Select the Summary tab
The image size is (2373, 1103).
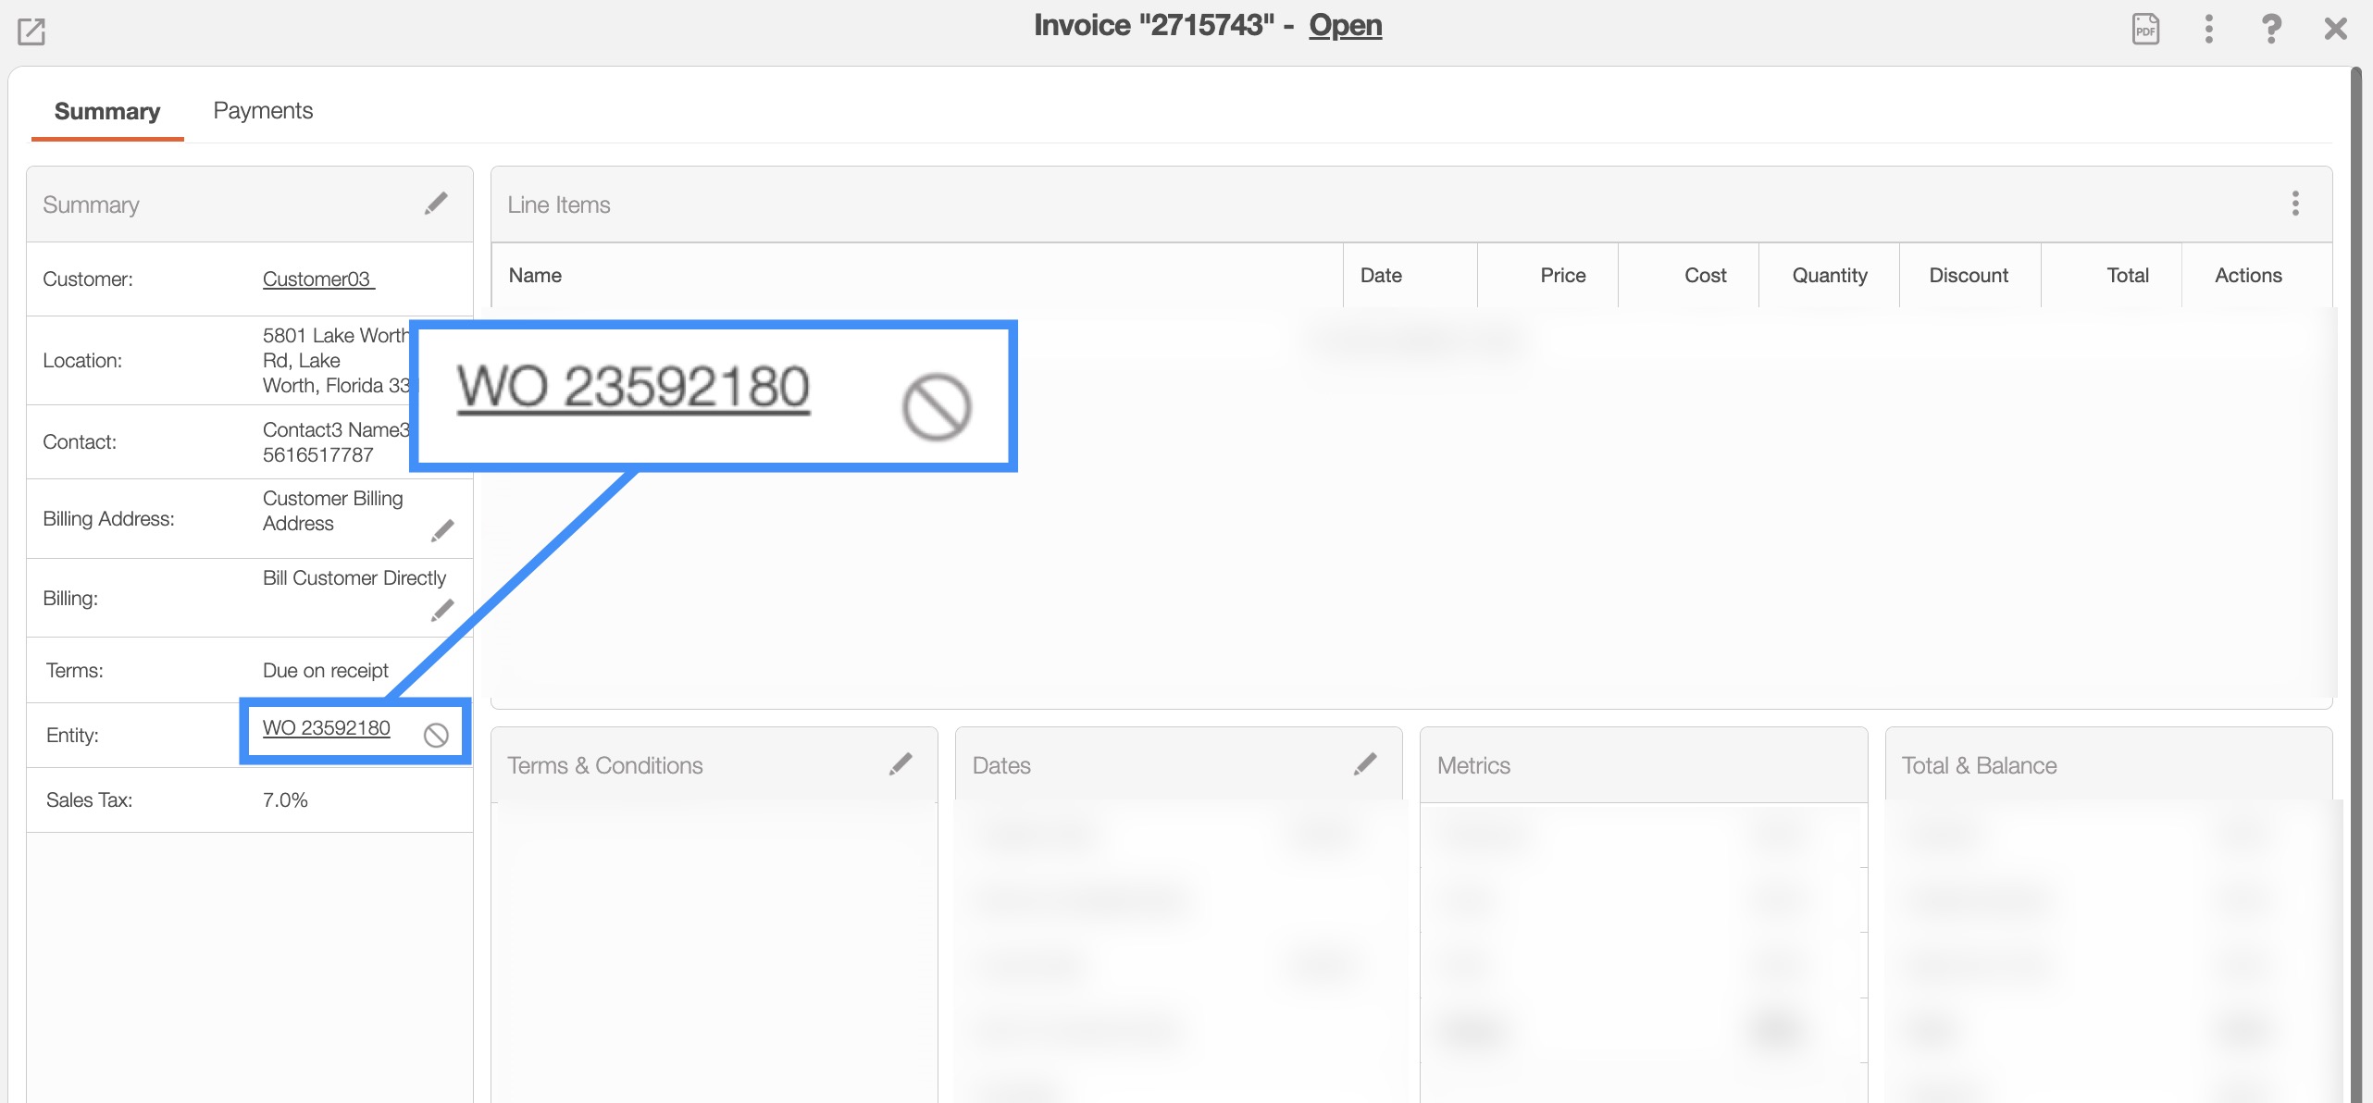coord(107,112)
